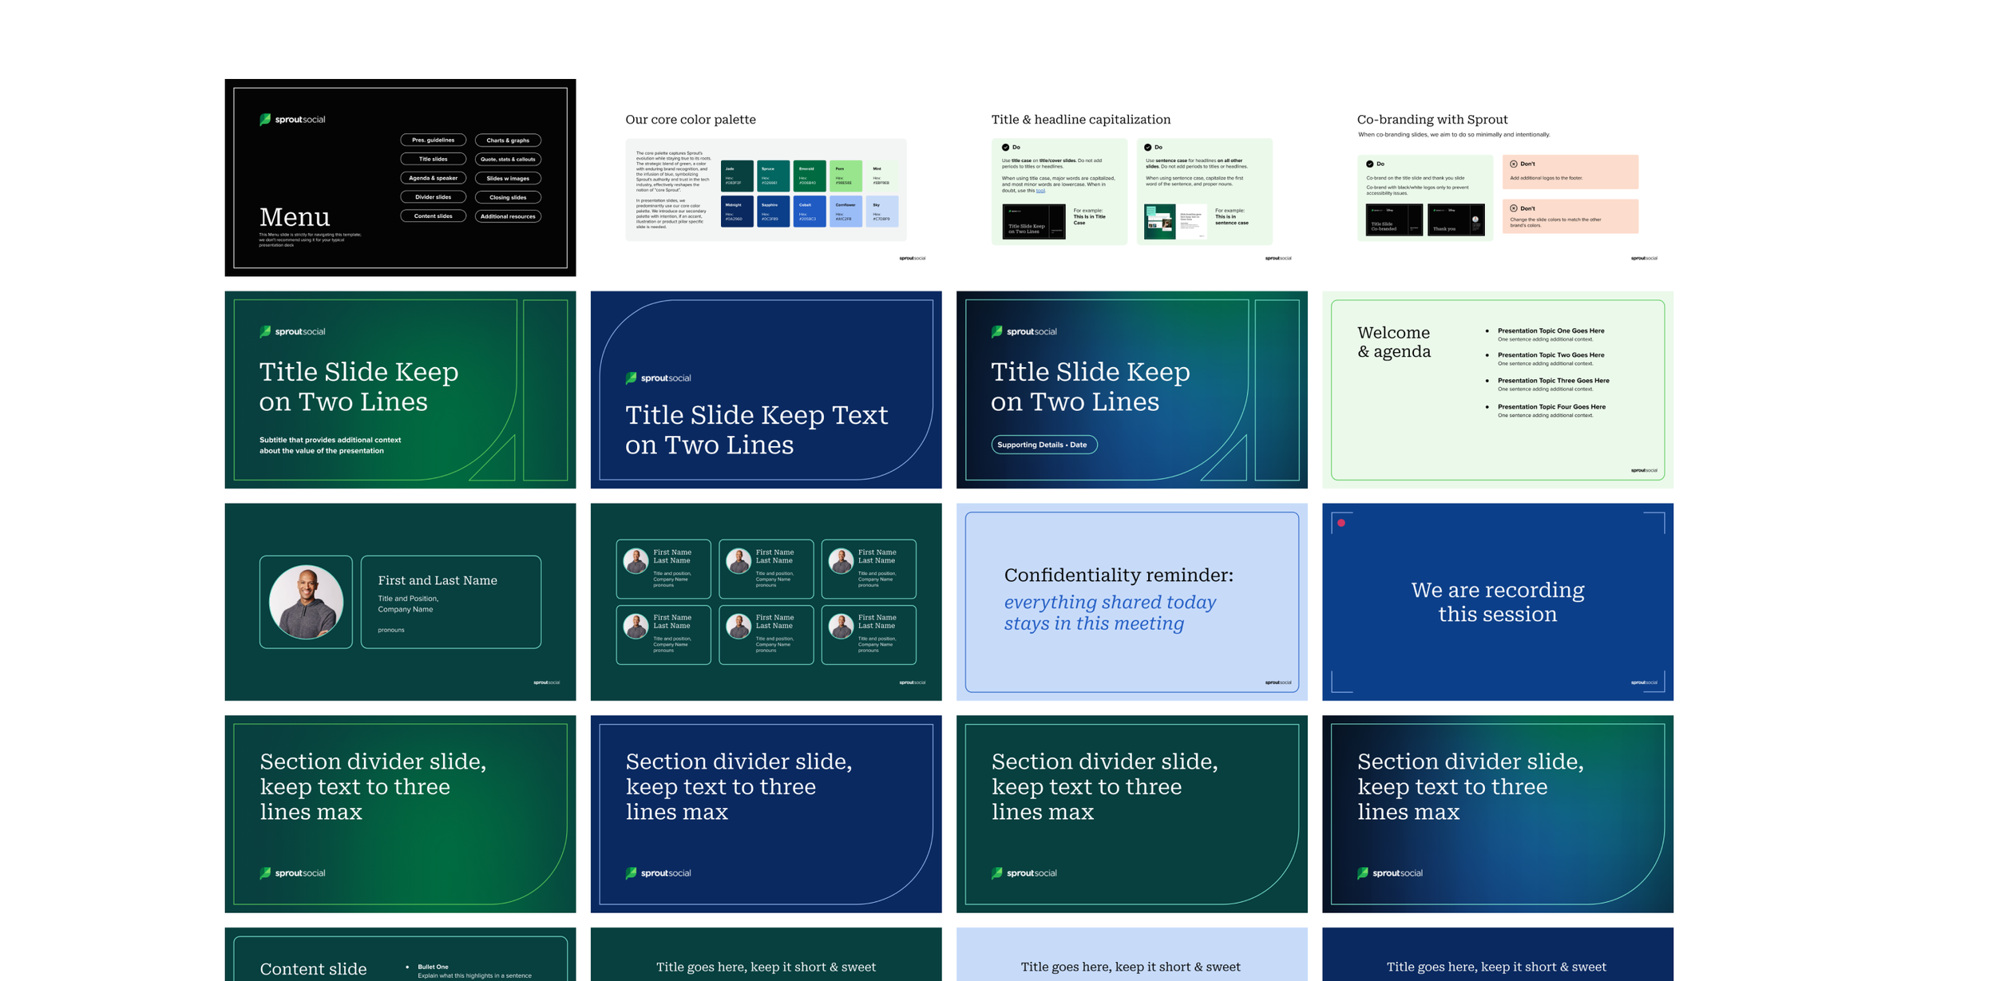
Task: Click the Do checkmark in the sentence case card
Action: pyautogui.click(x=1147, y=147)
